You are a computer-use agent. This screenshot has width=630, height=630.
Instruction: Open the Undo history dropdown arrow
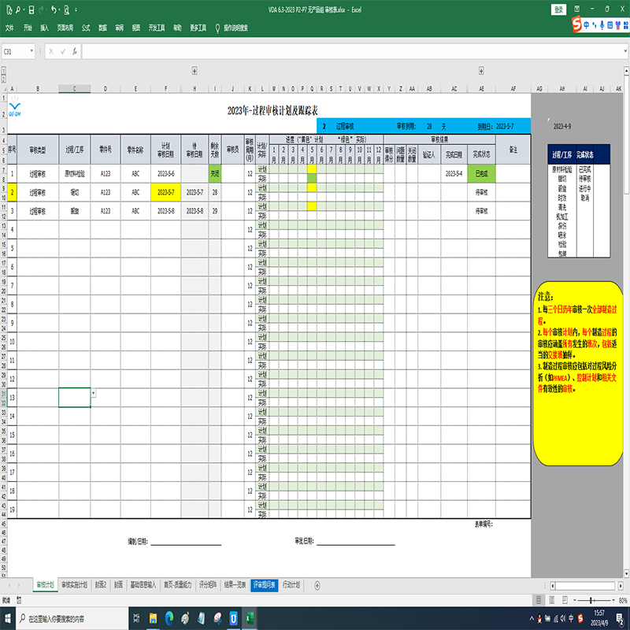tap(59, 9)
